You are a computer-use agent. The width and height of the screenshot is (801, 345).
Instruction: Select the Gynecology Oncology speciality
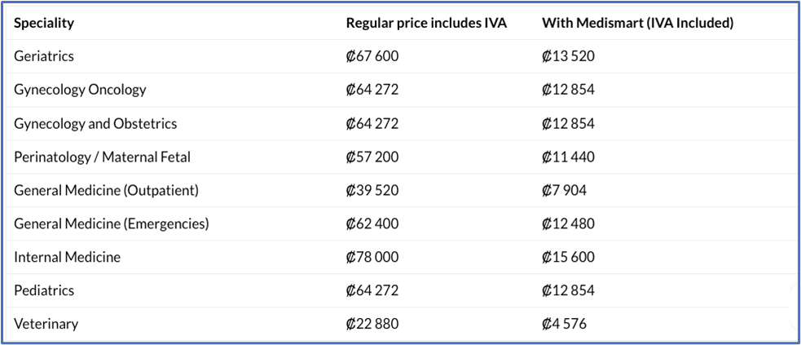[80, 90]
